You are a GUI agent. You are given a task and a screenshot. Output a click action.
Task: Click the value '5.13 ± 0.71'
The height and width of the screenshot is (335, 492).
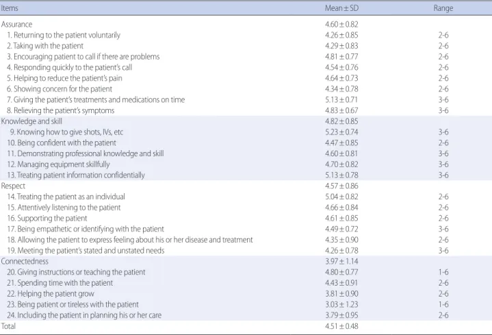click(341, 99)
